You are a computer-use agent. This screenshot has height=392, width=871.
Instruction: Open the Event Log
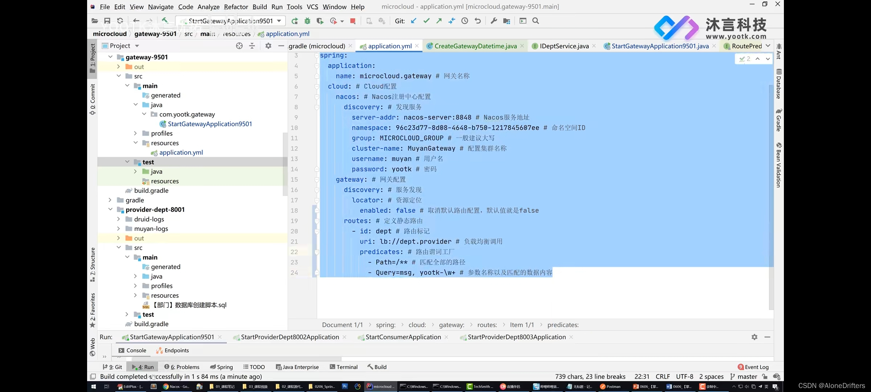tap(753, 367)
